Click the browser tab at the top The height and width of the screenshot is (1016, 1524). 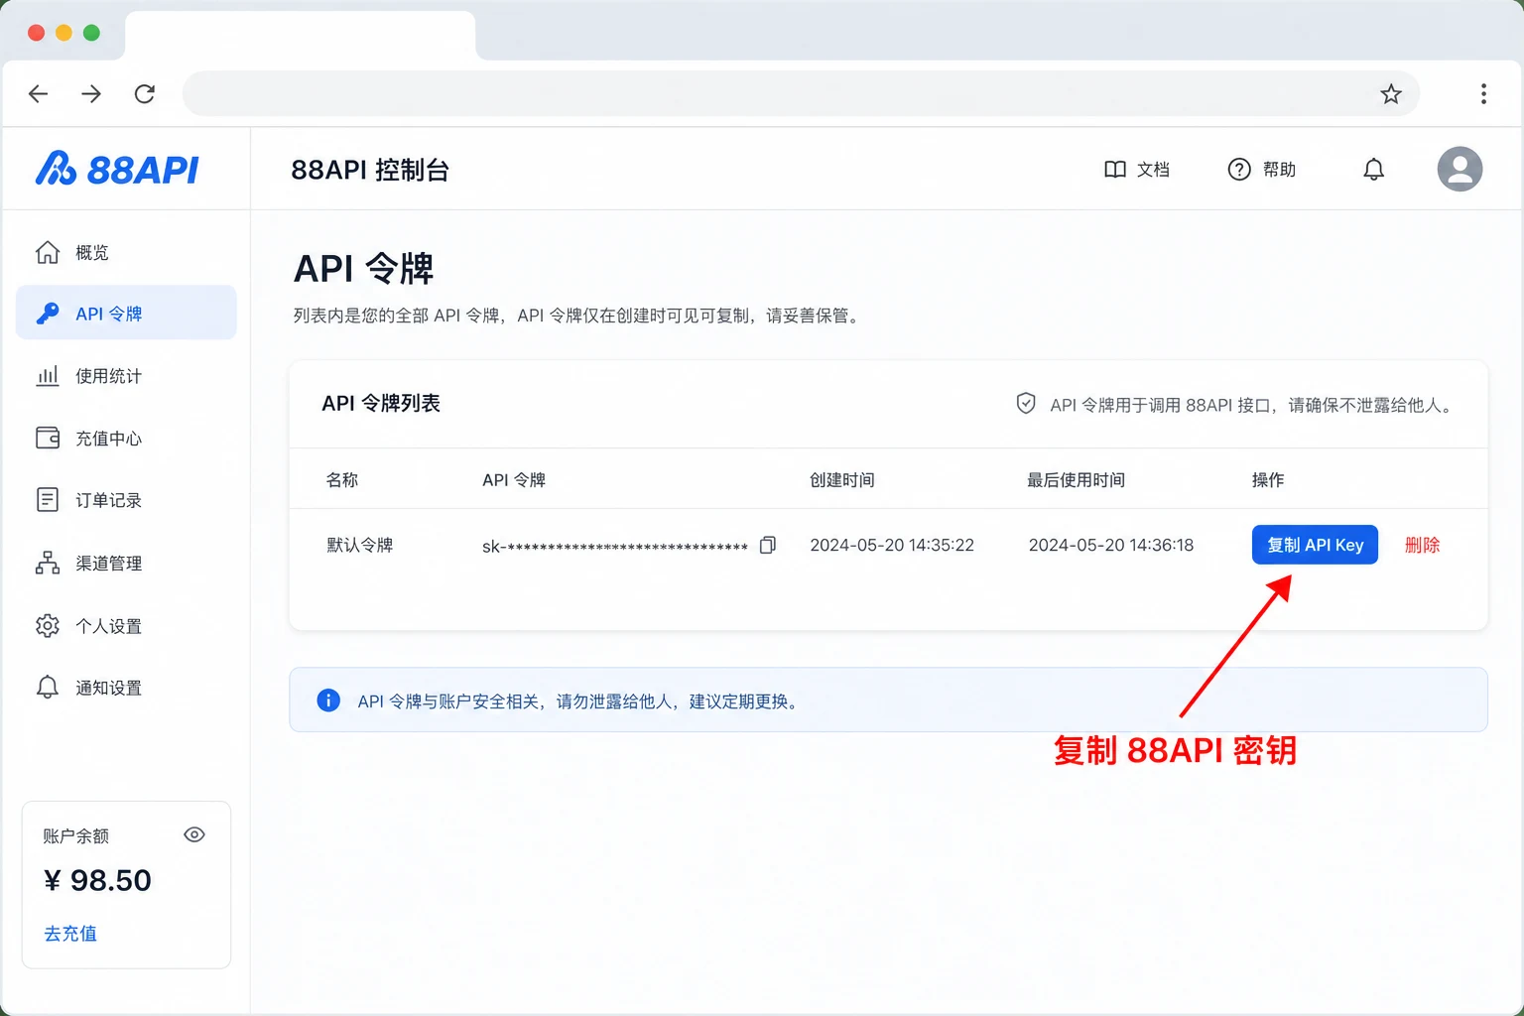301,35
